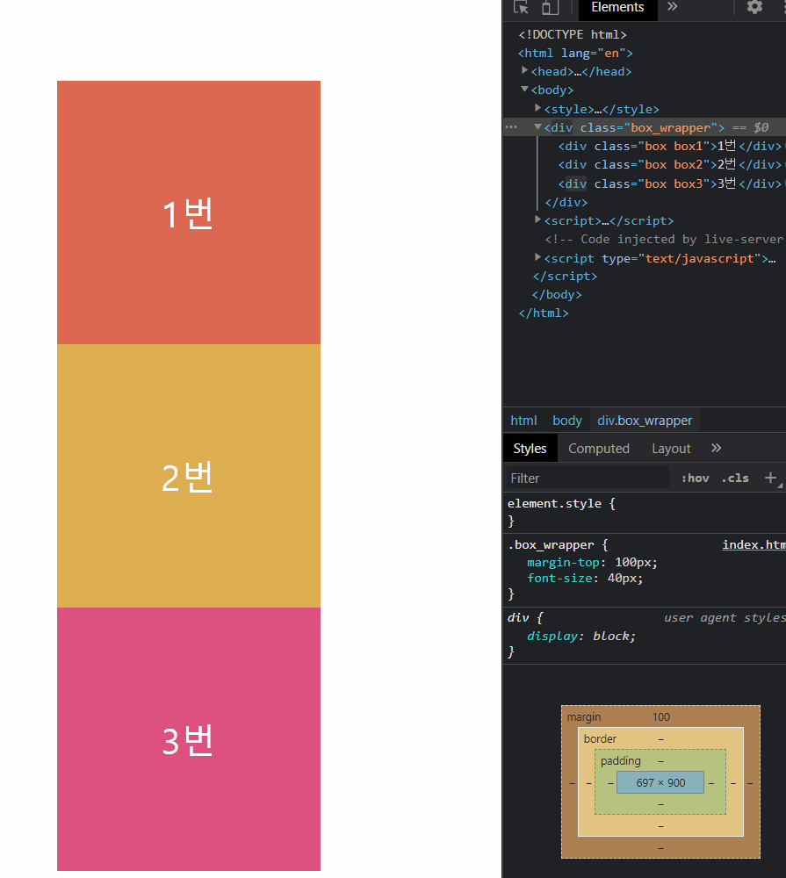Open the Layout tab
The height and width of the screenshot is (878, 786).
point(671,449)
